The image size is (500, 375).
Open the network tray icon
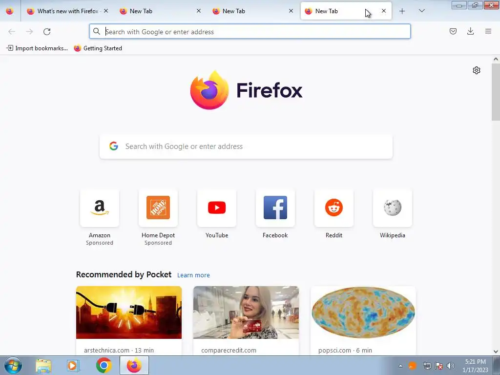point(427,366)
